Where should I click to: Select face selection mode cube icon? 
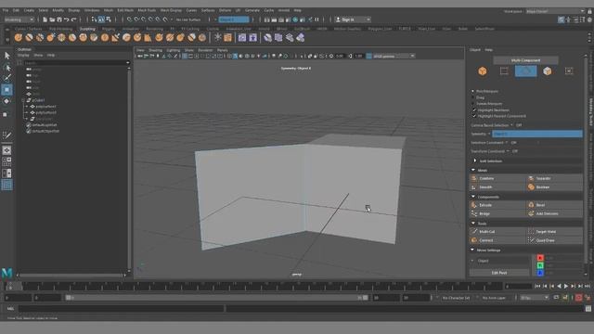click(547, 71)
